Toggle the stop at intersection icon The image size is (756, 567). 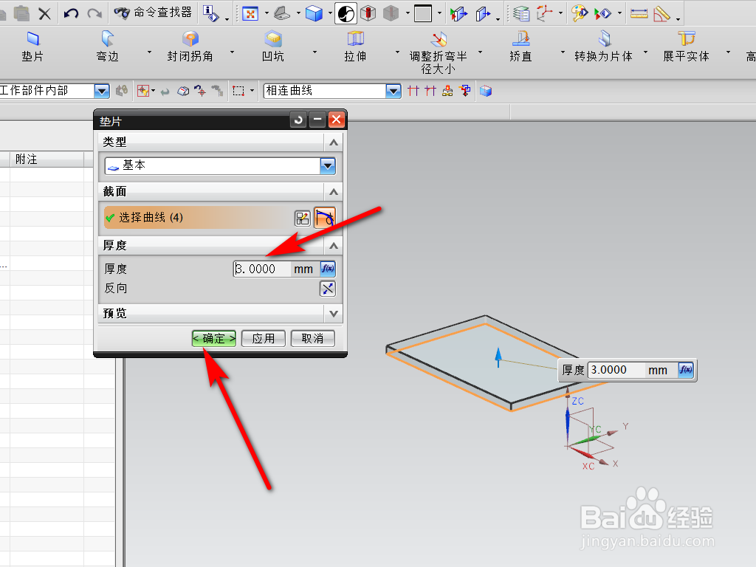(413, 91)
